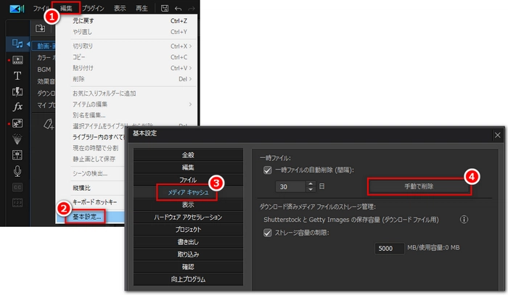
Task: Expand 切り取り submenu entry
Action: click(x=126, y=46)
